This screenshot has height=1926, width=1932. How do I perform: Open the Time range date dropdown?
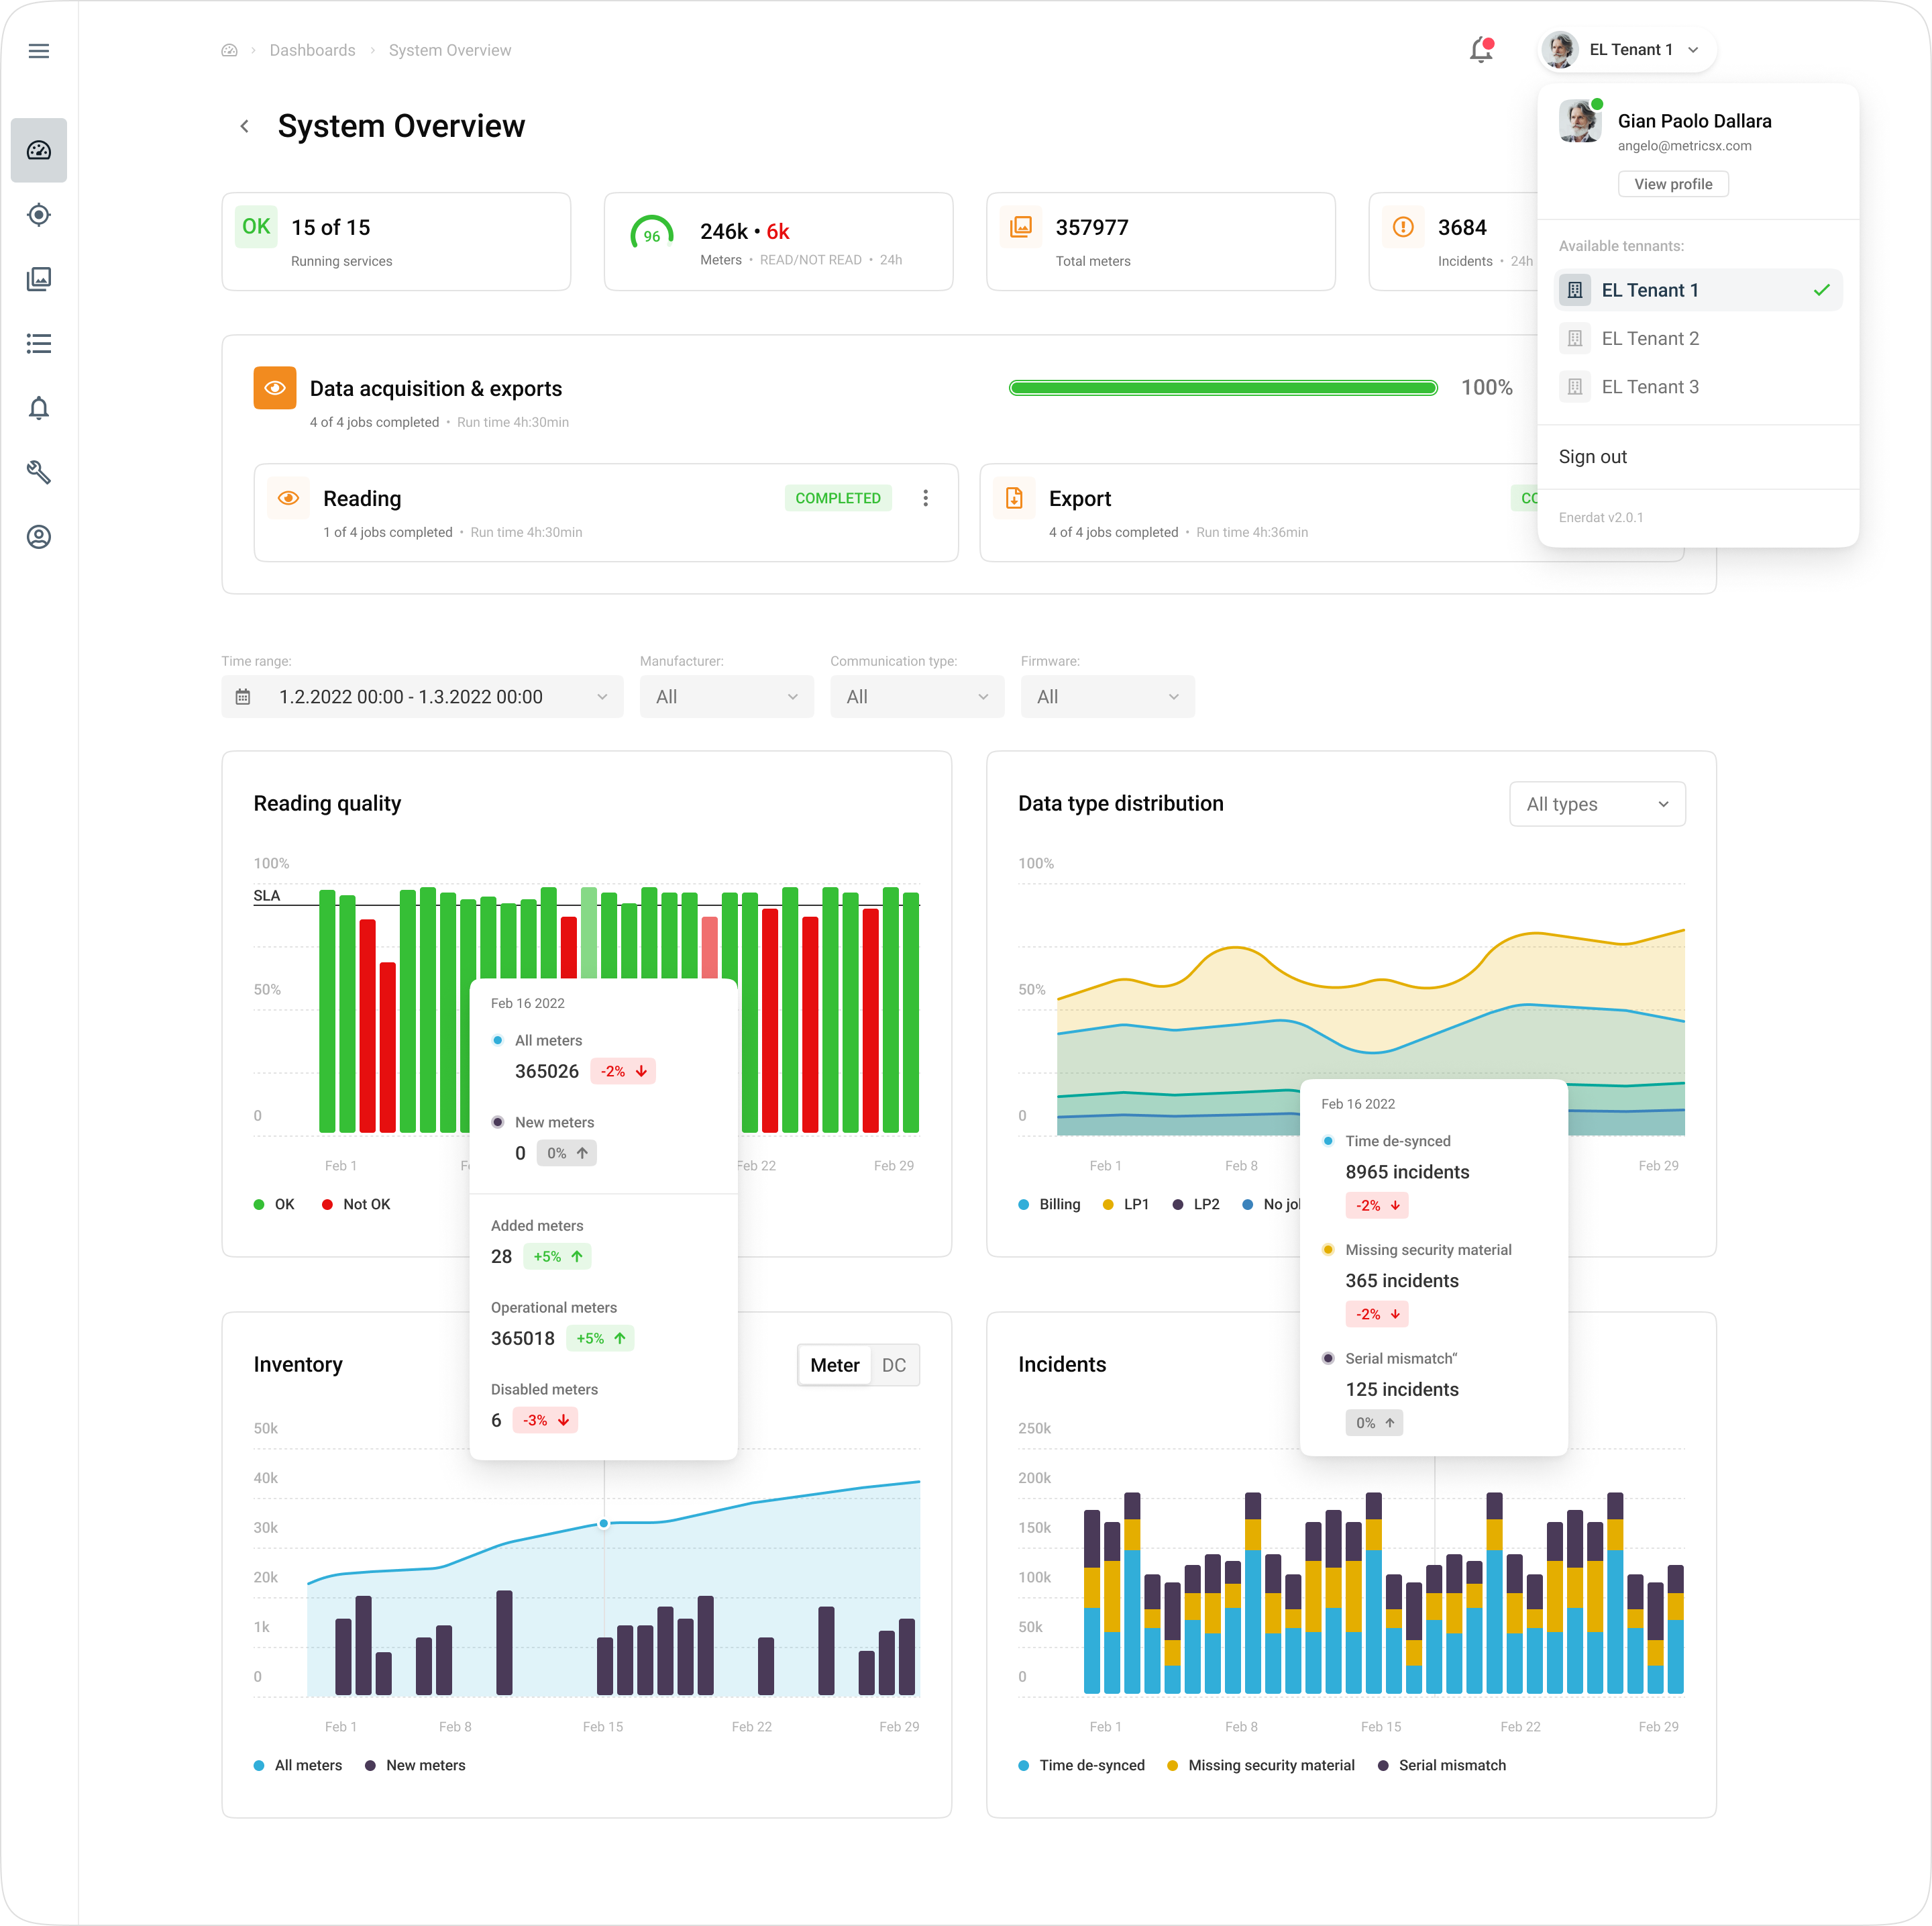point(422,697)
